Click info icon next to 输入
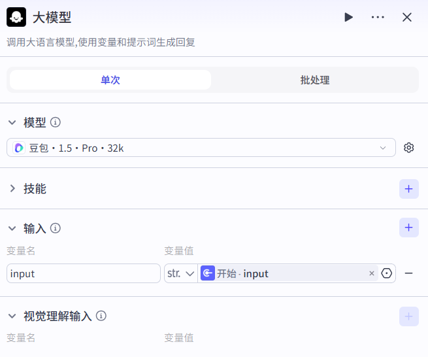Screen dimensions: 428x357 [56, 228]
